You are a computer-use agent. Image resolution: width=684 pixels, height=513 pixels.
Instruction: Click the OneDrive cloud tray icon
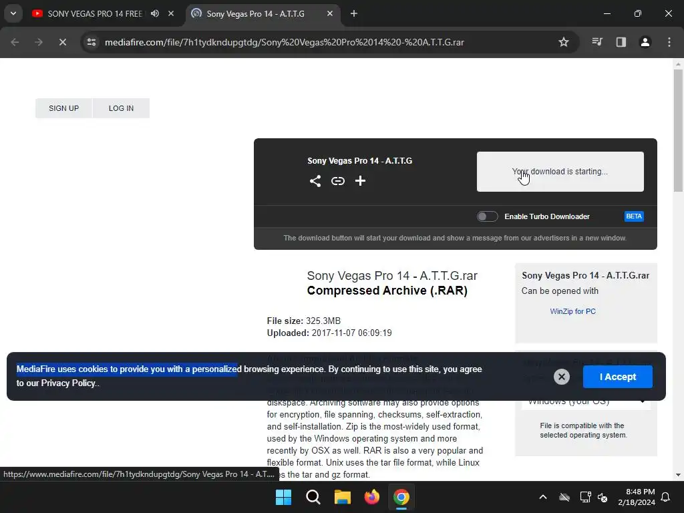564,497
